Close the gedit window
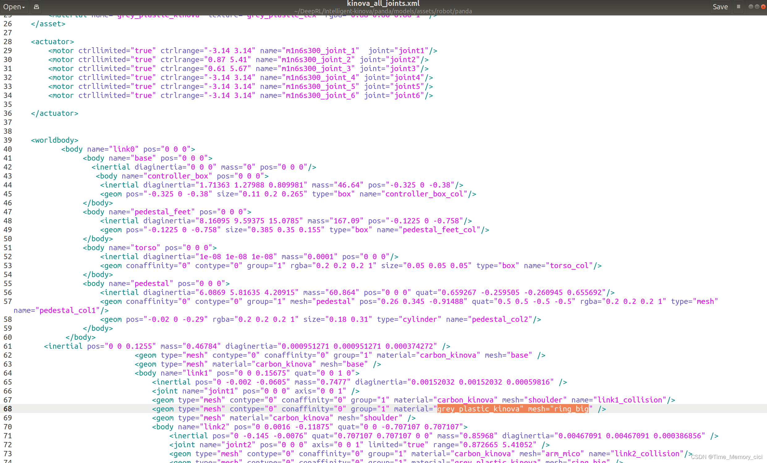This screenshot has width=767, height=463. (763, 6)
